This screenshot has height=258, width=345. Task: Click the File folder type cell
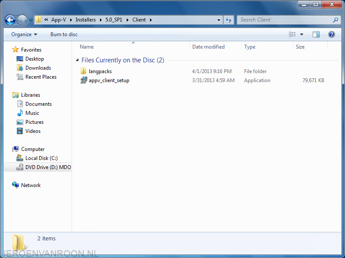[255, 71]
